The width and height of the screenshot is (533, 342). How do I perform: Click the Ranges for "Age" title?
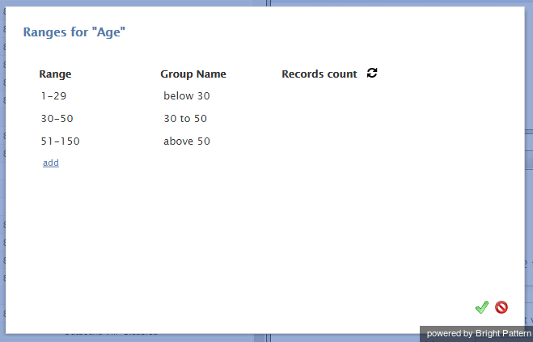74,32
